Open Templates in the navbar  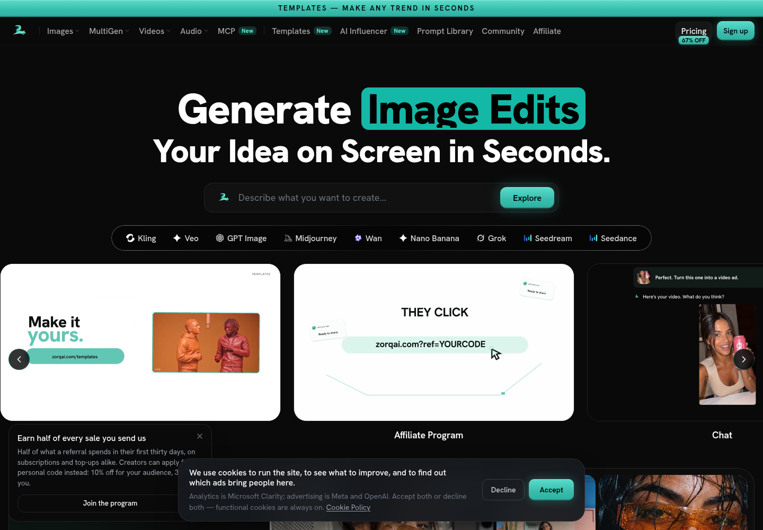[x=301, y=31]
